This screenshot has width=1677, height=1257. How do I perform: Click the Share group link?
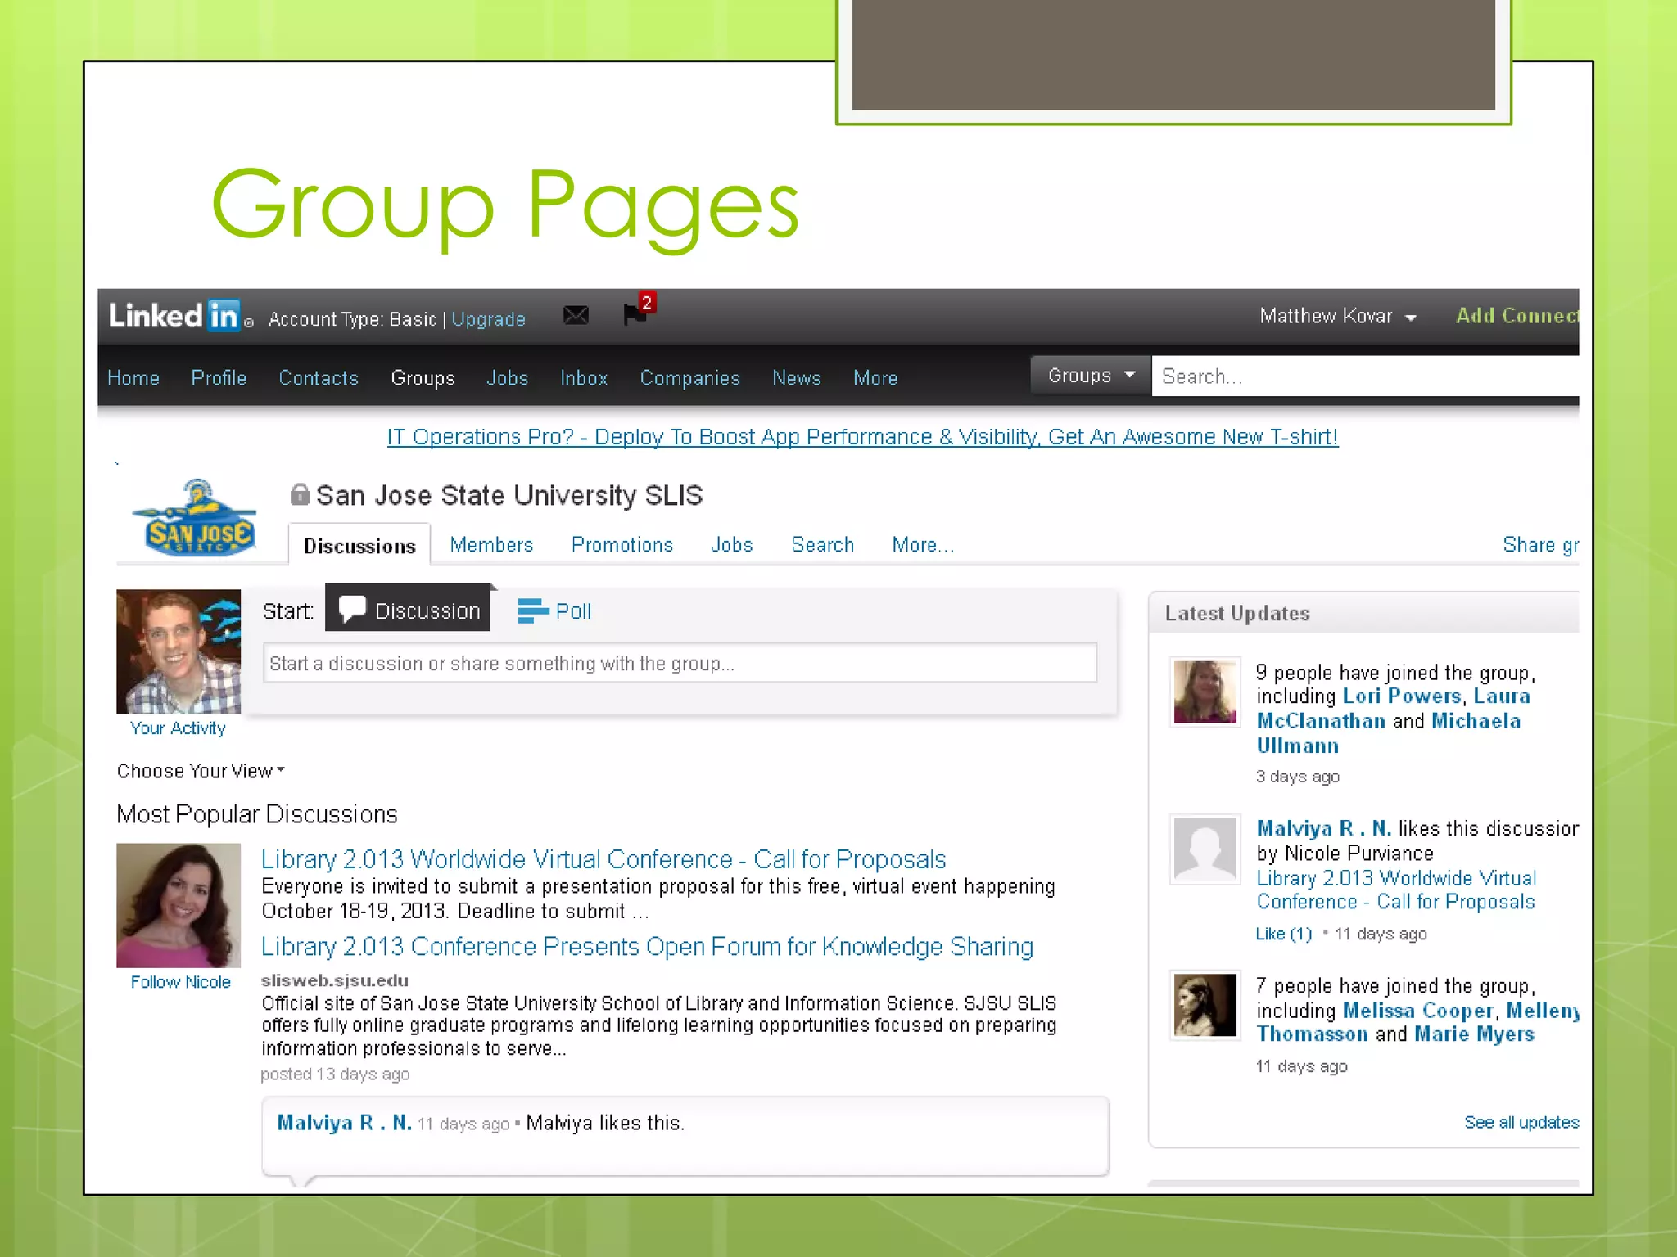[1540, 545]
